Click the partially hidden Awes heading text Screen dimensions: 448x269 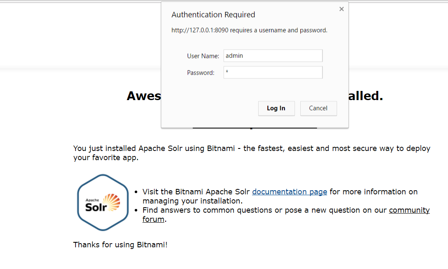click(x=144, y=96)
